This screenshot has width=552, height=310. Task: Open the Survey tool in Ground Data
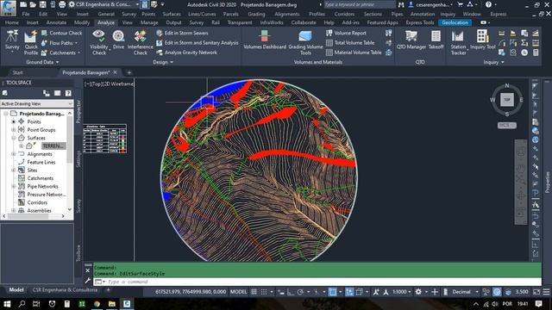12,40
